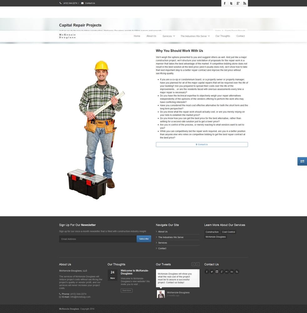
Task: Select the Construction tag
Action: (212, 232)
